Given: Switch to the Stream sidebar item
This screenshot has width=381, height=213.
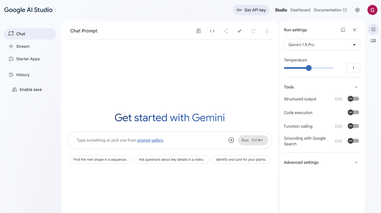Looking at the screenshot, I should click(x=23, y=46).
